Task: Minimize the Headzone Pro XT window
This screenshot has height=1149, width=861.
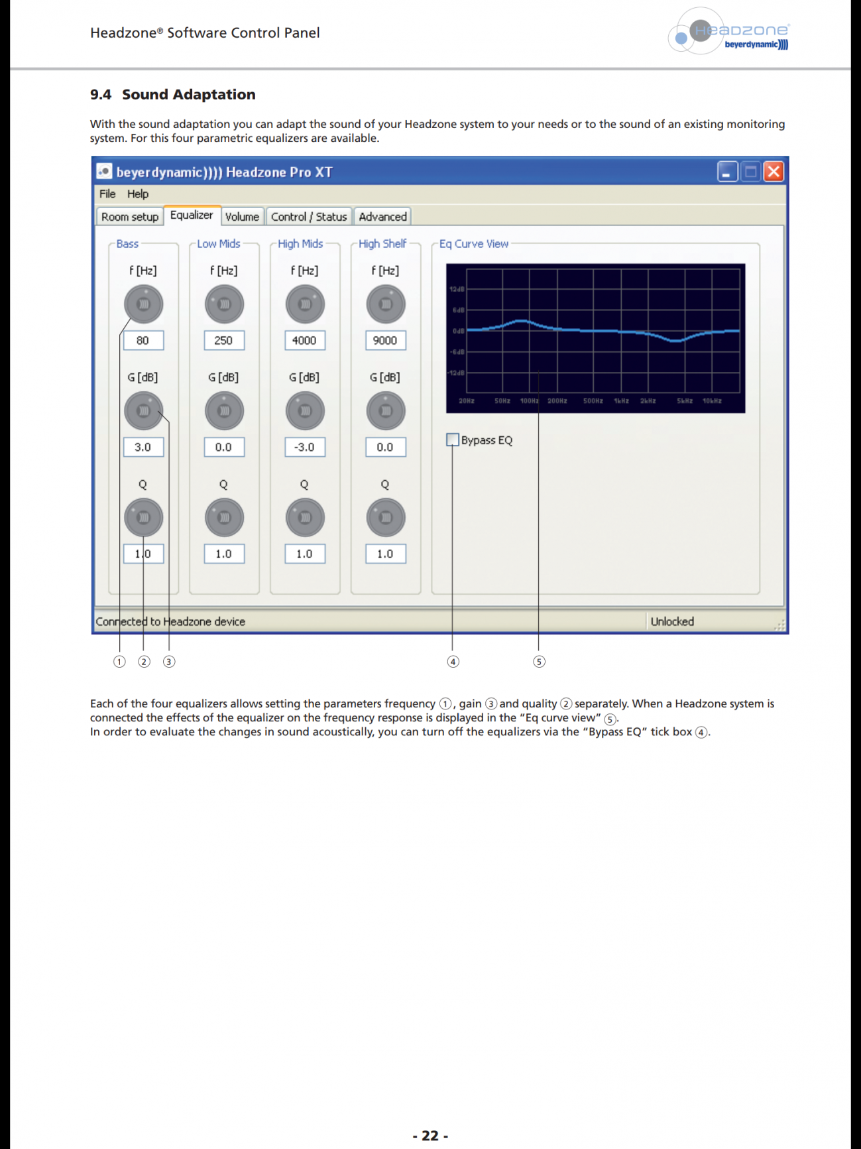Action: click(727, 172)
